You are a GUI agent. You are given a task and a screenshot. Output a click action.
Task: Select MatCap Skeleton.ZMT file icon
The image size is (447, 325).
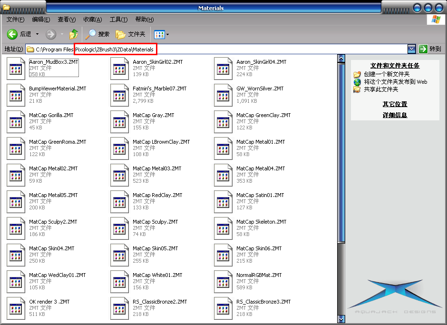[223, 228]
